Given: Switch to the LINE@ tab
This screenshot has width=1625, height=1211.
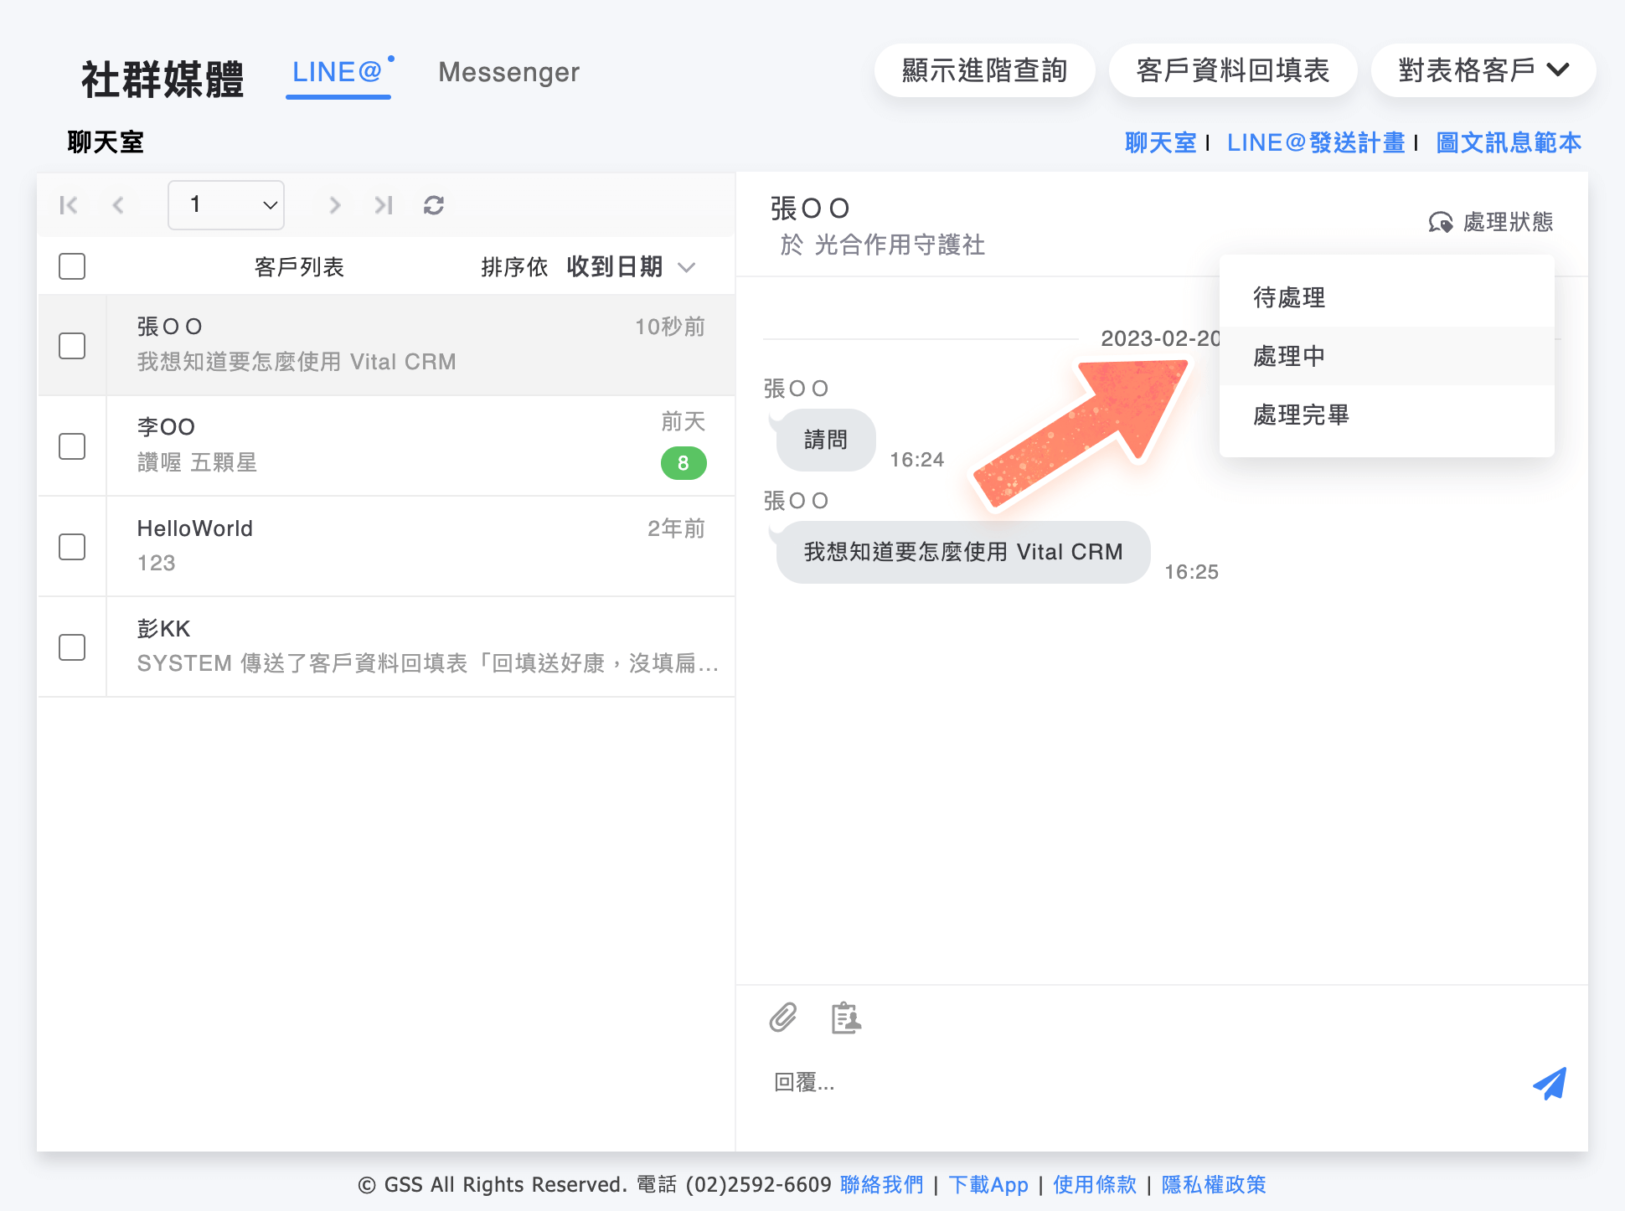Looking at the screenshot, I should (x=338, y=73).
